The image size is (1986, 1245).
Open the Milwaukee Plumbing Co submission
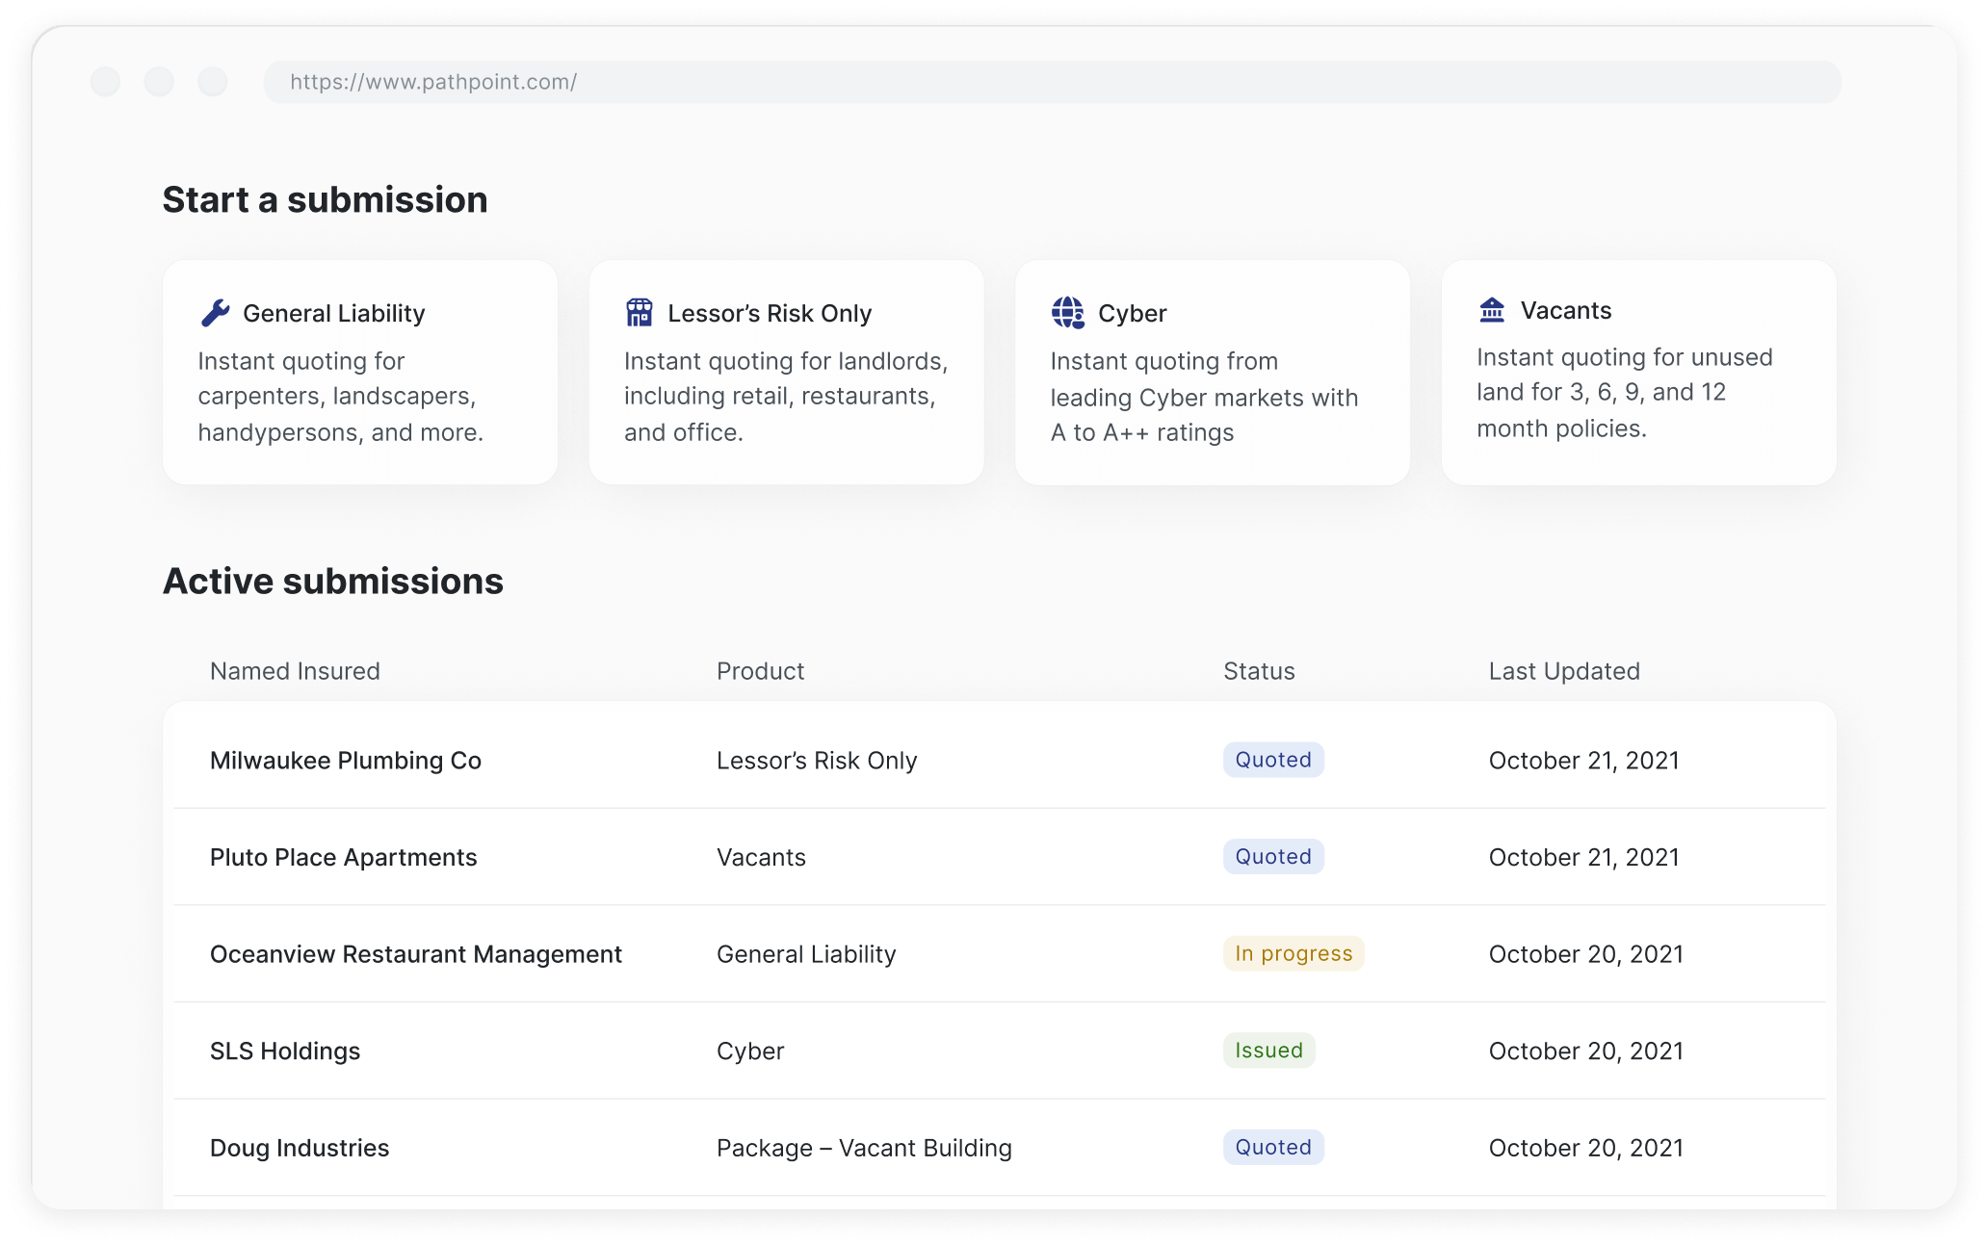click(346, 760)
